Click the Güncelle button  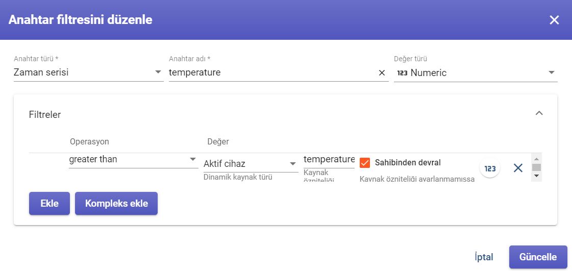point(538,257)
